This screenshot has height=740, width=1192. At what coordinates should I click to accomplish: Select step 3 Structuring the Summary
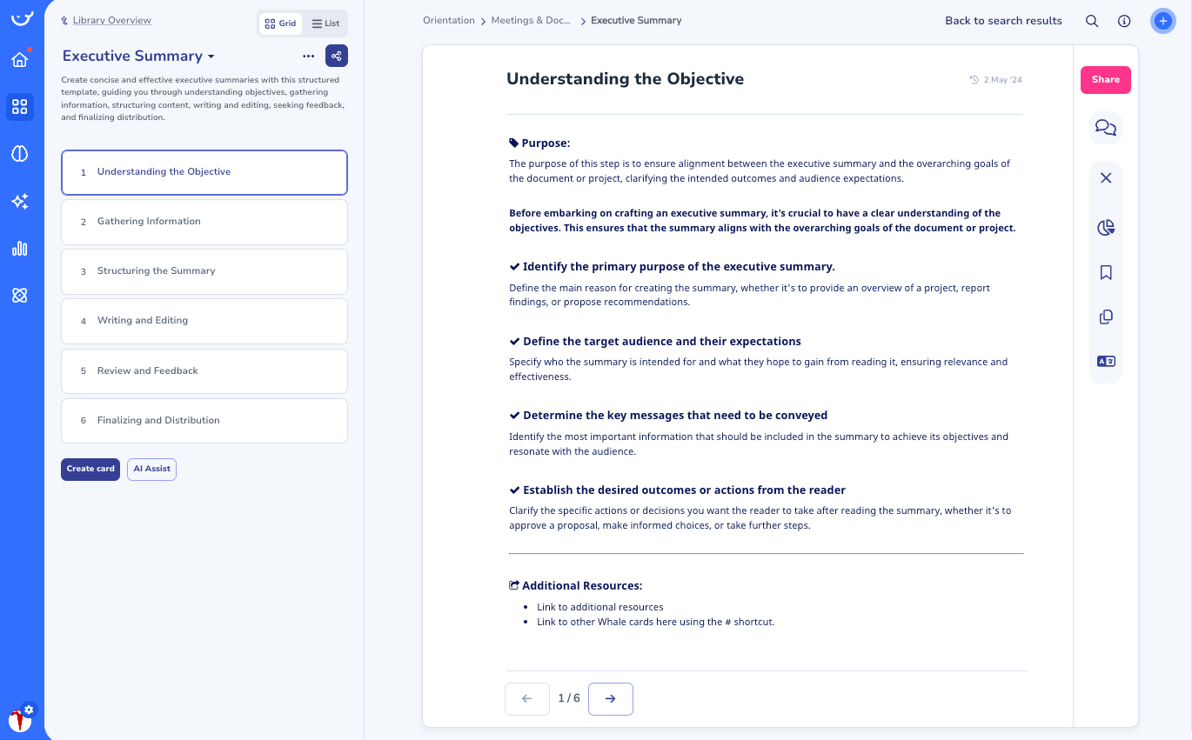(204, 270)
